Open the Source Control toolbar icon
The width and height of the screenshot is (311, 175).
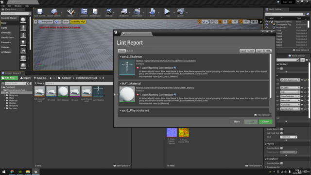click(x=54, y=13)
